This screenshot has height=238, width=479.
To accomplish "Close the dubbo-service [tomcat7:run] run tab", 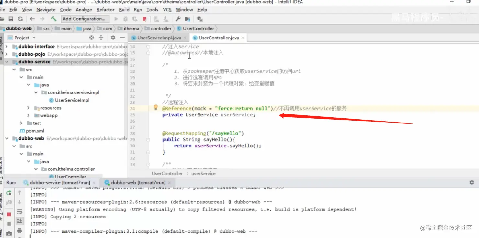I will click(94, 183).
